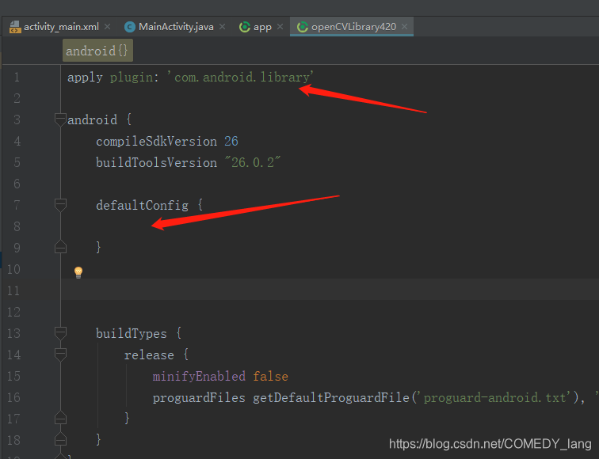The height and width of the screenshot is (459, 599).
Task: Select the openCVLibrary420 tab
Action: (352, 27)
